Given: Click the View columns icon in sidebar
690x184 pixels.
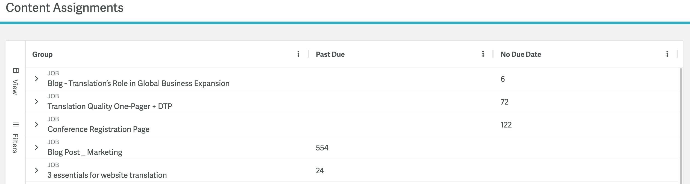Looking at the screenshot, I should click(16, 70).
